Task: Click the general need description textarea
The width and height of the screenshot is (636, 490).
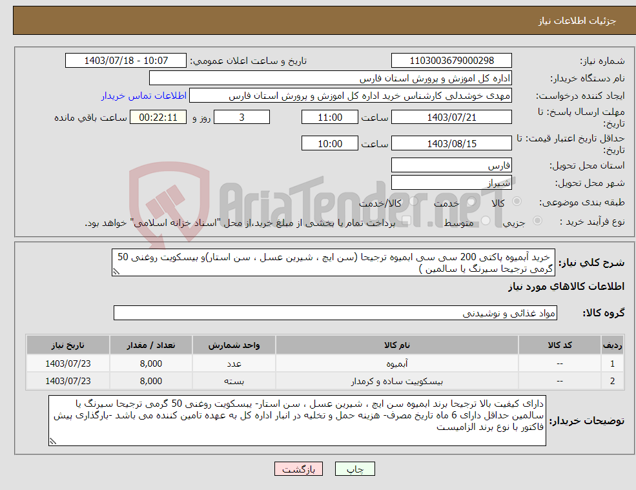Action: point(333,263)
